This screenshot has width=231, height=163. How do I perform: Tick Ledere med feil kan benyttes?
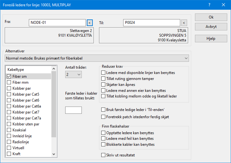[x=103, y=139]
